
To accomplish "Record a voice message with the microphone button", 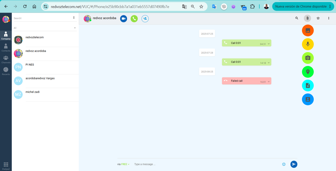I will click(308, 44).
